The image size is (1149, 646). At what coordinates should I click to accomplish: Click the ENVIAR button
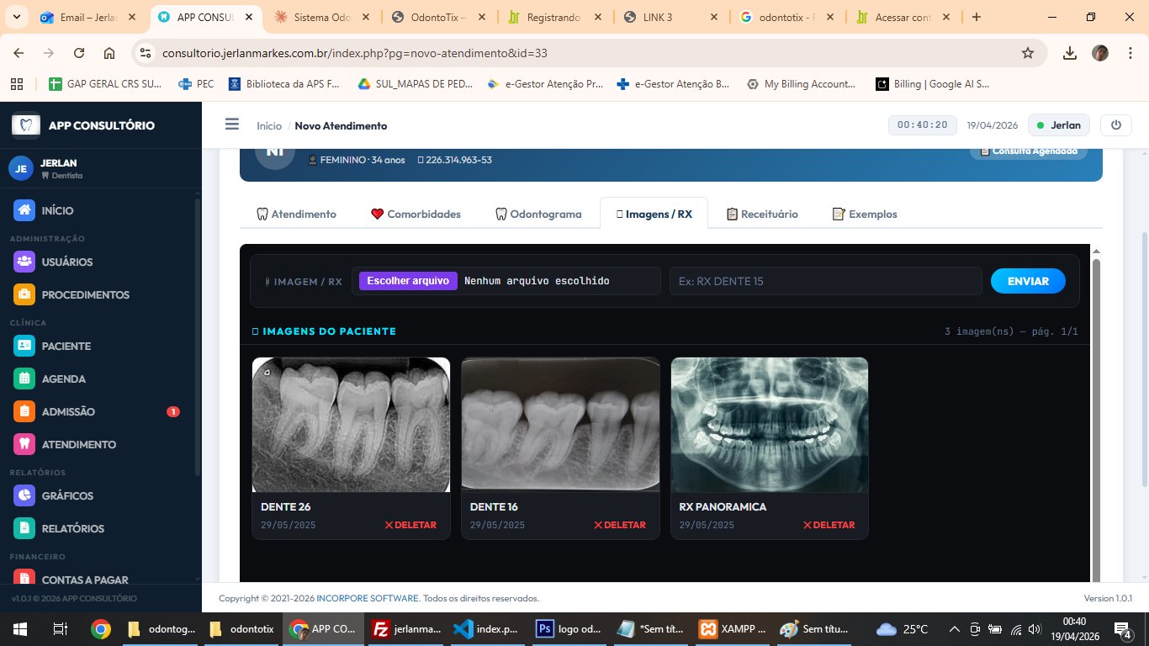(1028, 281)
